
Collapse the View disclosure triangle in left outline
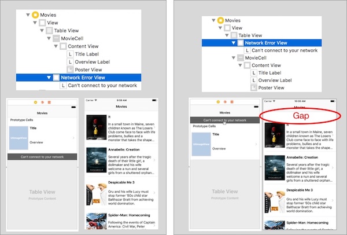pos(35,23)
